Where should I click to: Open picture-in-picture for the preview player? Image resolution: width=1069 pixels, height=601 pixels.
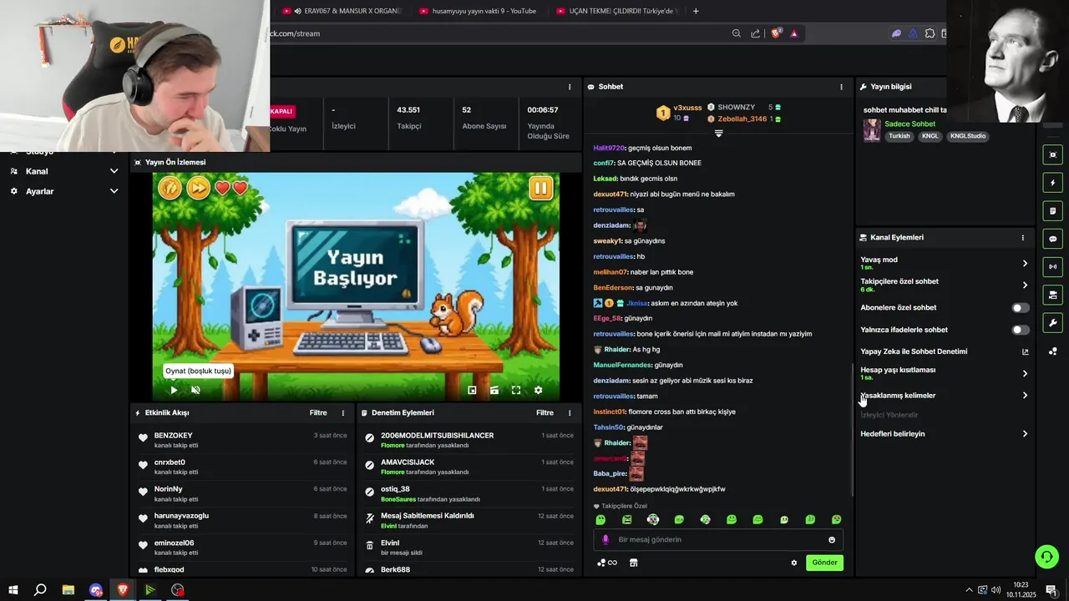[472, 390]
